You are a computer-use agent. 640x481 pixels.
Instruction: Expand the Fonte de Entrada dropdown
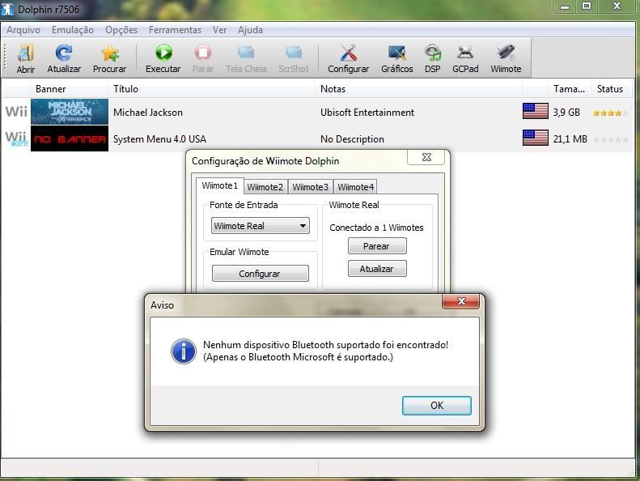point(260,227)
